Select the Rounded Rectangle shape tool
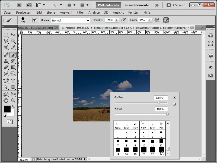This screenshot has width=217, height=163. 13,87
